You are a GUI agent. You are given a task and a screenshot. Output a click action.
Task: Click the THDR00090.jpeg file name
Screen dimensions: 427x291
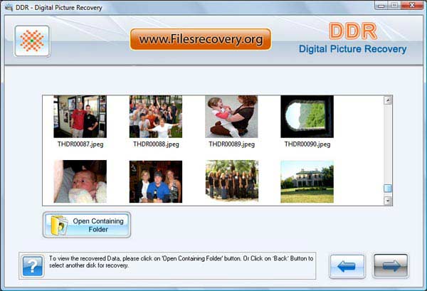pyautogui.click(x=307, y=144)
